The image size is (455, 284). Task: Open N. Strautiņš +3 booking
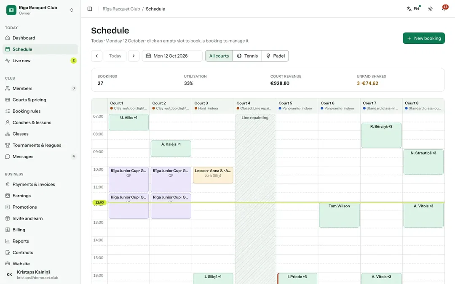point(423,162)
